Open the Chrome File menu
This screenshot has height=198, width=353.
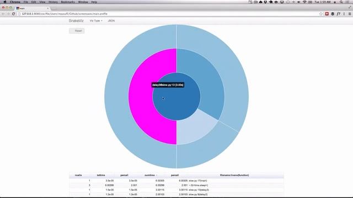[26, 2]
